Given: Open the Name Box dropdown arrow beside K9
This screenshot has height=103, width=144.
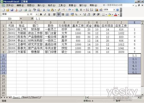Looking at the screenshot, I should tap(21, 19).
